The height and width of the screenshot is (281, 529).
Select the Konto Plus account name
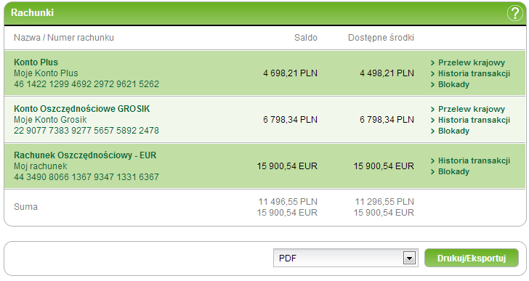(36, 62)
